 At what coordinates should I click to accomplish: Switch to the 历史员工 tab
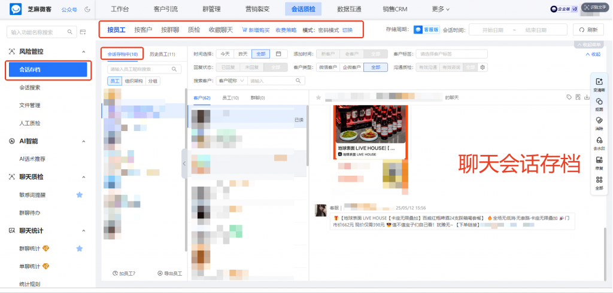162,54
